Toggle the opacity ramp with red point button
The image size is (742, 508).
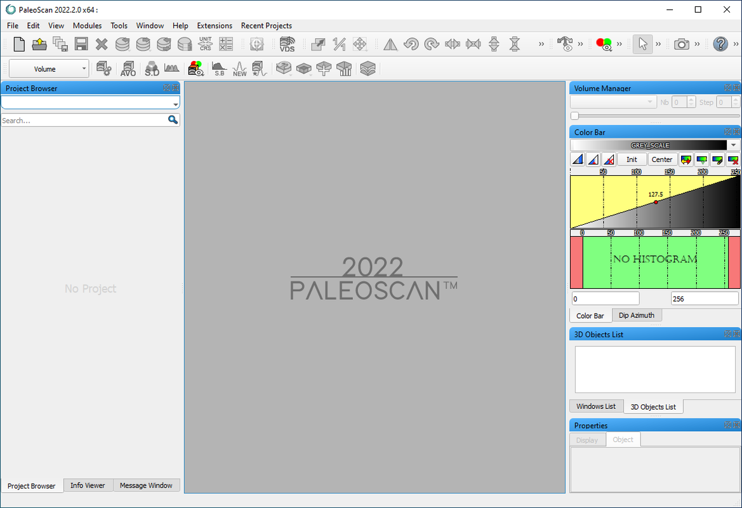pos(593,159)
